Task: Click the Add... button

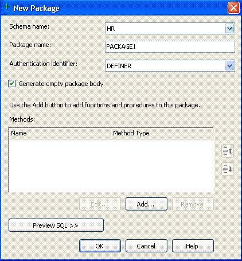Action: (x=146, y=204)
